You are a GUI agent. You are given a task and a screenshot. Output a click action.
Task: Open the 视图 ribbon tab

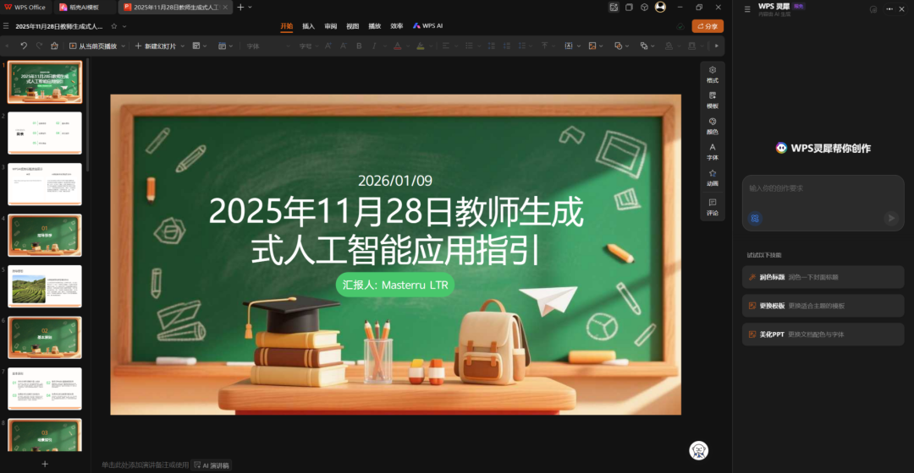(x=353, y=26)
